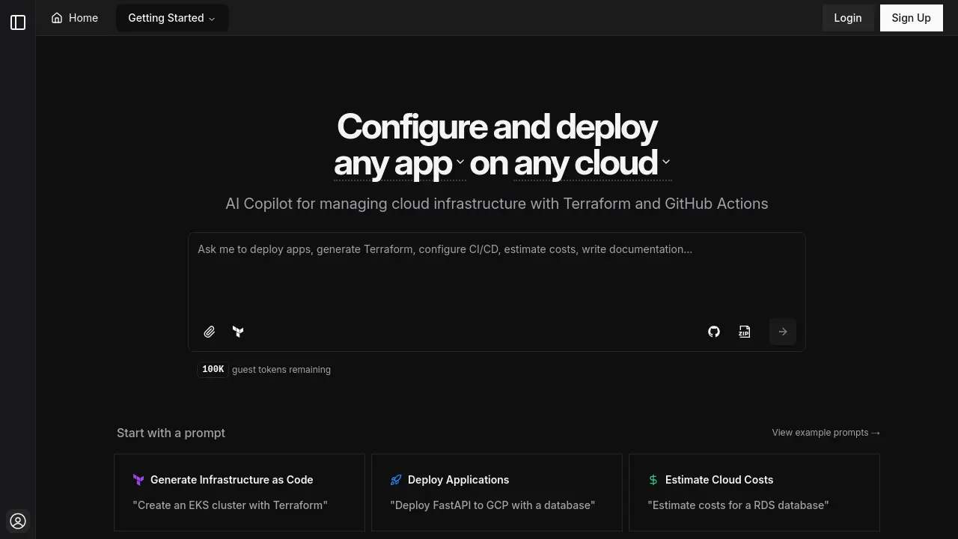Click the Login button

click(848, 18)
